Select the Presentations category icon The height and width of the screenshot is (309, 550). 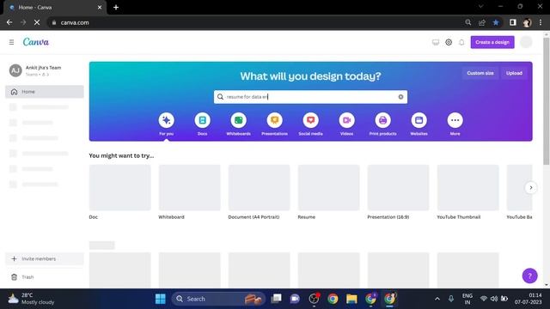(275, 120)
